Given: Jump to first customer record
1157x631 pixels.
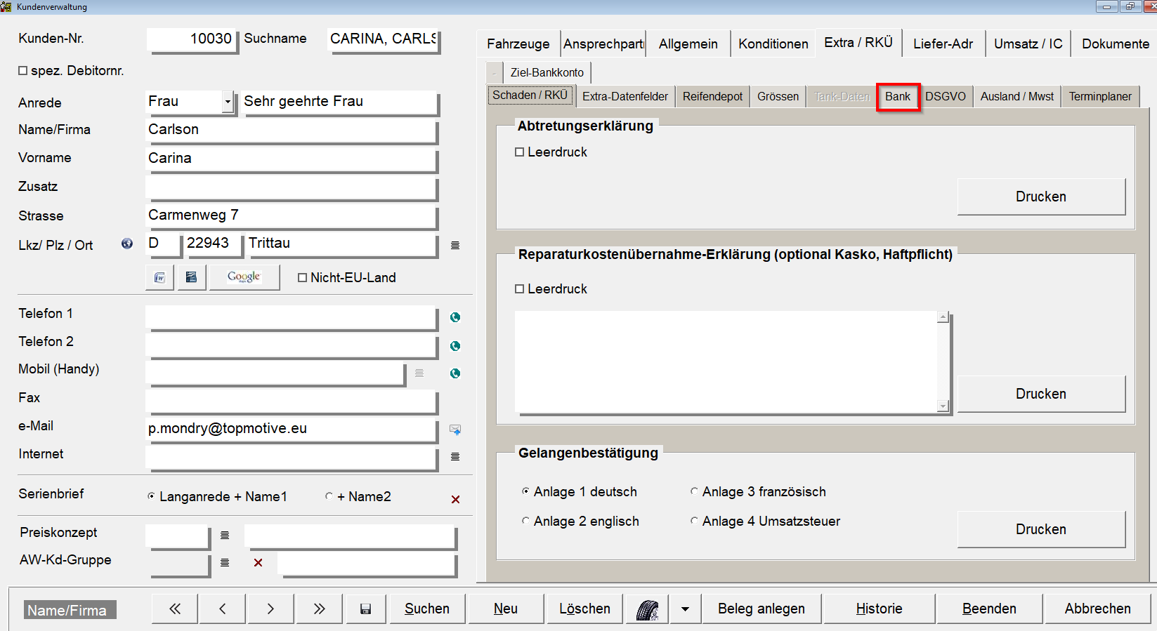Looking at the screenshot, I should tap(175, 609).
